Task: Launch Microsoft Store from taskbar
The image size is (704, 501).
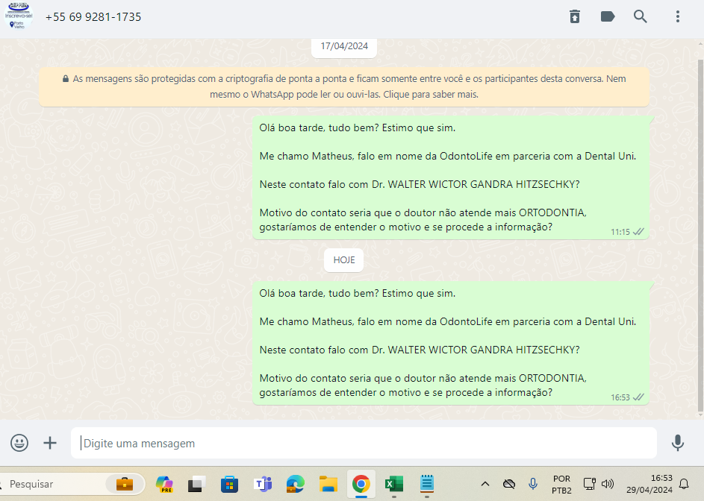Action: pyautogui.click(x=229, y=484)
